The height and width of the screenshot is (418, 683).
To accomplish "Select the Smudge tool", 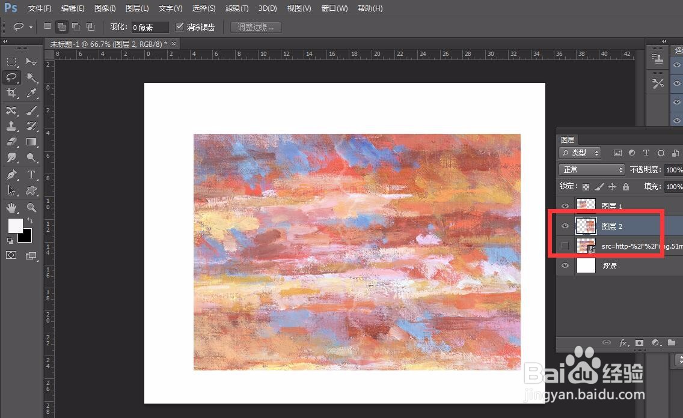I will pyautogui.click(x=11, y=157).
